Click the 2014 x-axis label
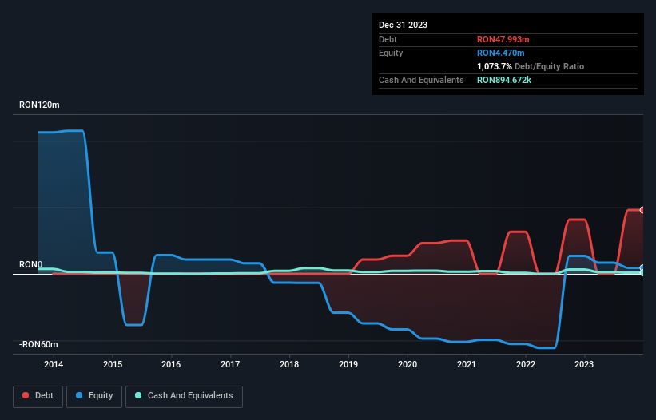This screenshot has height=420, width=656. pyautogui.click(x=54, y=364)
